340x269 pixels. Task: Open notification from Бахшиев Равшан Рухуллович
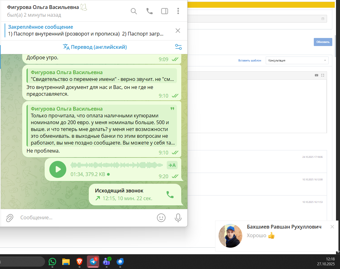[277, 236]
